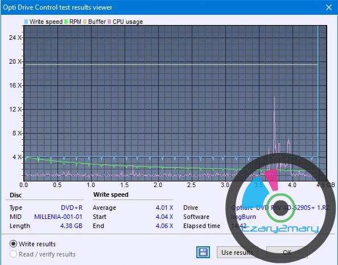
Task: Close the test results viewer window
Action: coord(329,7)
